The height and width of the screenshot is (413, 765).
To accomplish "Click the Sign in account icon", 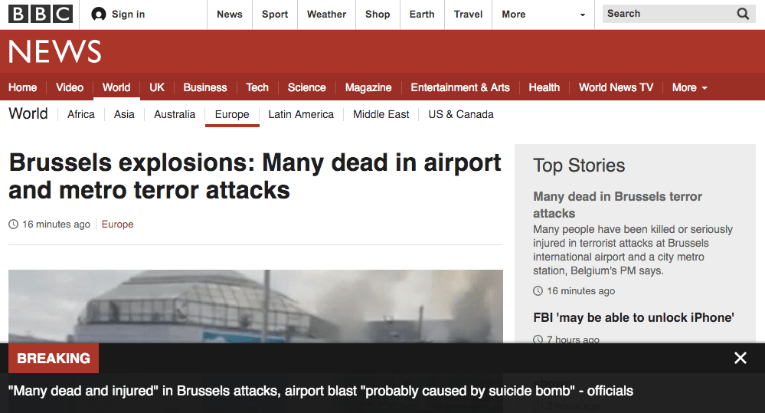I will coord(98,14).
